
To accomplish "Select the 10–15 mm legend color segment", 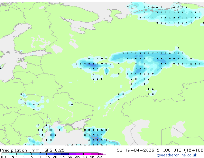I will [43, 154].
